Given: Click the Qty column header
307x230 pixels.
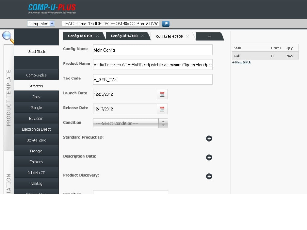Looking at the screenshot, I should [290, 48].
